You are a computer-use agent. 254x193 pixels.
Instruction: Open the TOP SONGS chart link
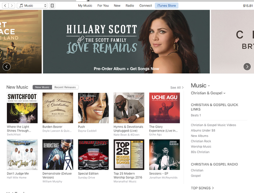(202, 188)
